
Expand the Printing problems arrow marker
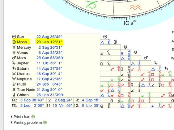12,122
